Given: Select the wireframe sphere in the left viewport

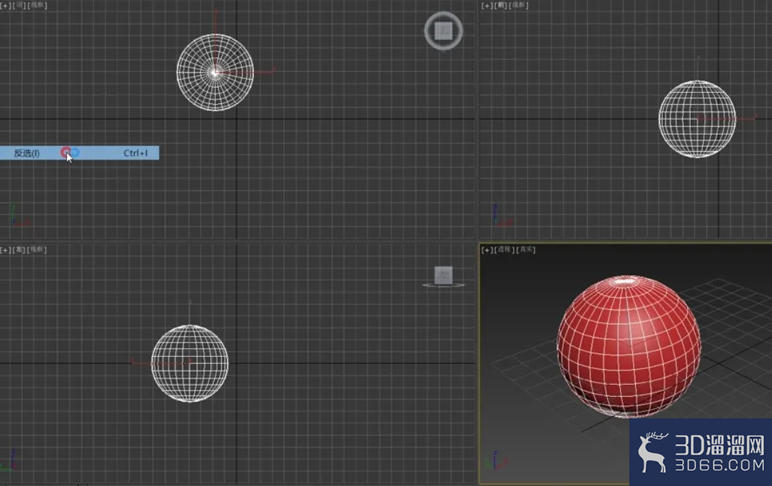Looking at the screenshot, I should coord(190,363).
